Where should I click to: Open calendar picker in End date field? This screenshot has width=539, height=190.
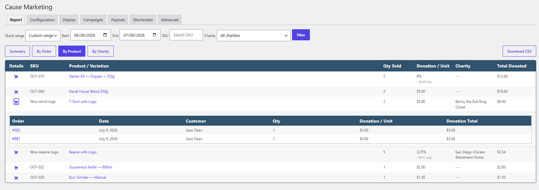154,35
